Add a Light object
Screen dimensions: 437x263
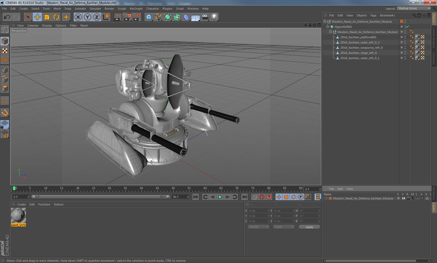(x=214, y=17)
